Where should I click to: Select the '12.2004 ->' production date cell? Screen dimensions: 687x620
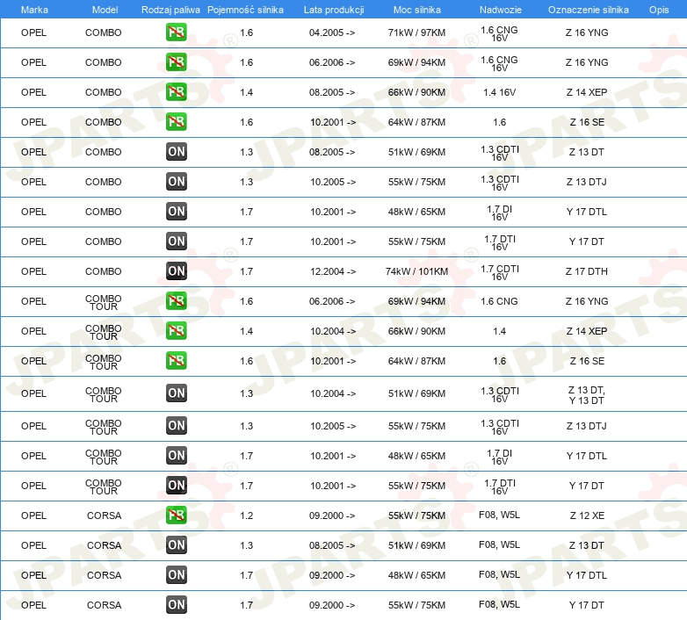click(x=333, y=271)
